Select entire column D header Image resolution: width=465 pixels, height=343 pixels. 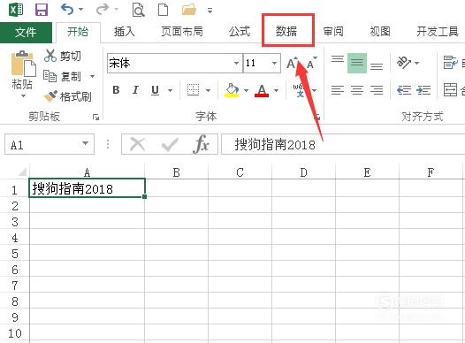point(303,172)
